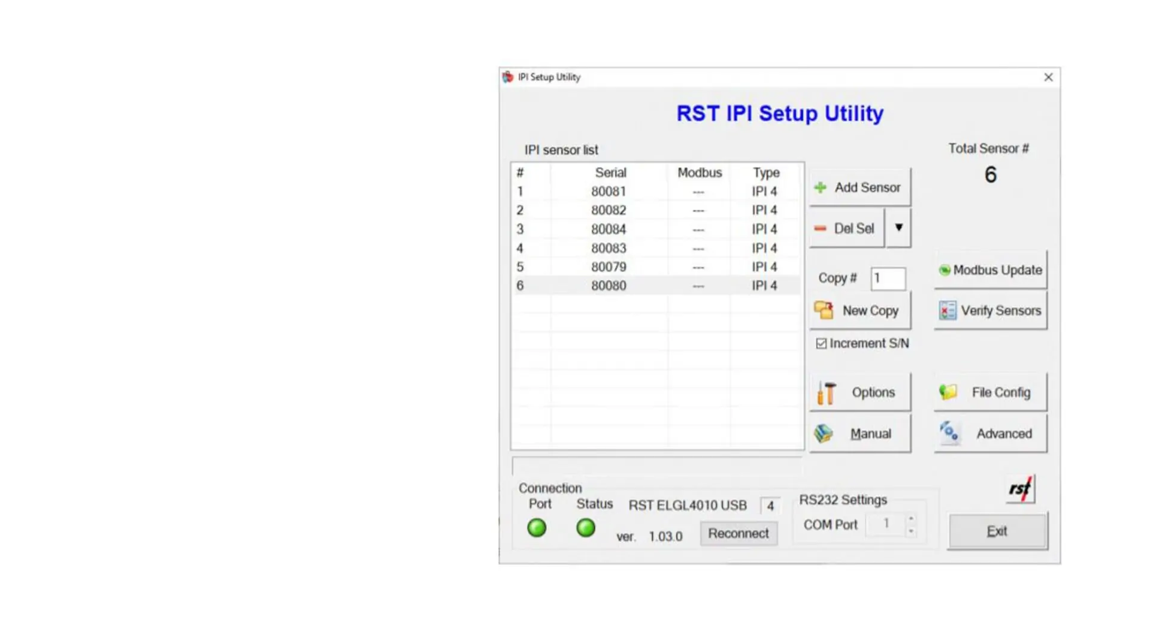Click the Options button label

coord(873,392)
